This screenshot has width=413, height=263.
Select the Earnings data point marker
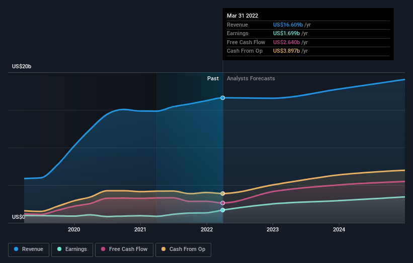tap(222, 210)
